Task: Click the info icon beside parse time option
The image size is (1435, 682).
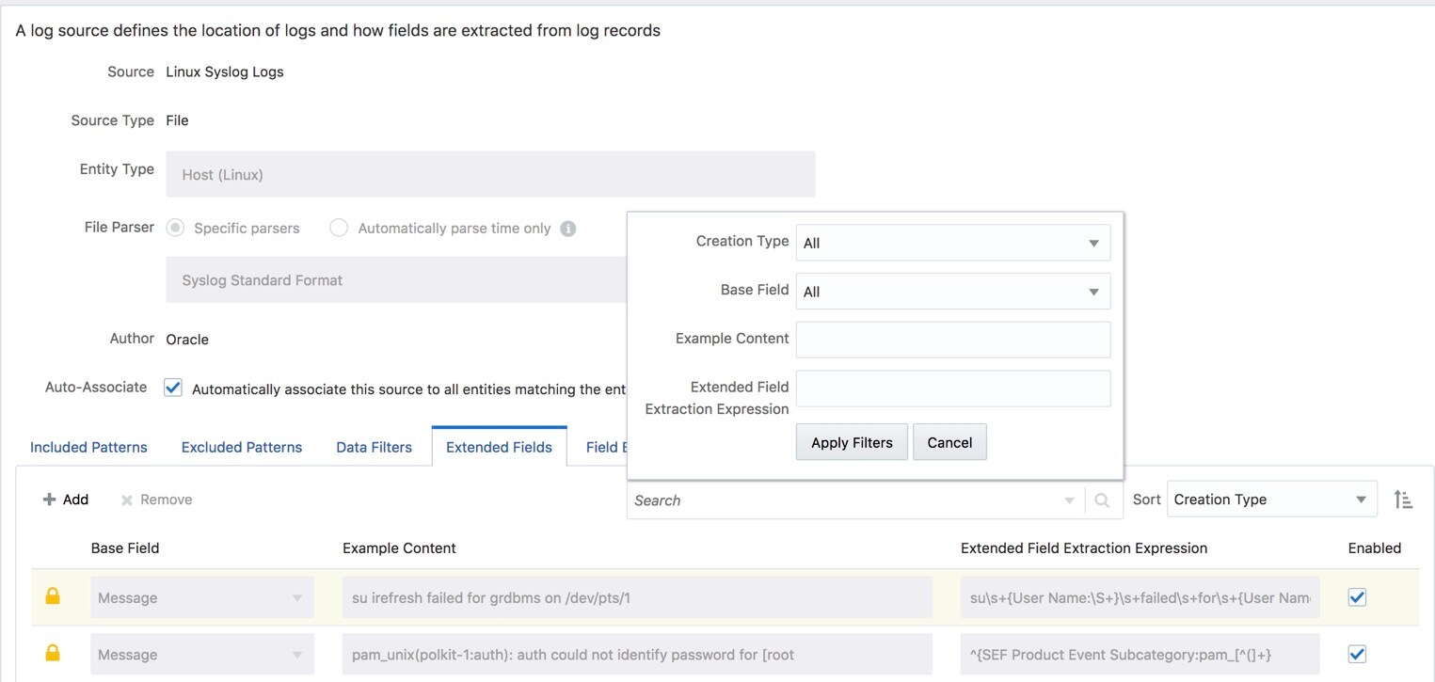Action: pos(567,229)
